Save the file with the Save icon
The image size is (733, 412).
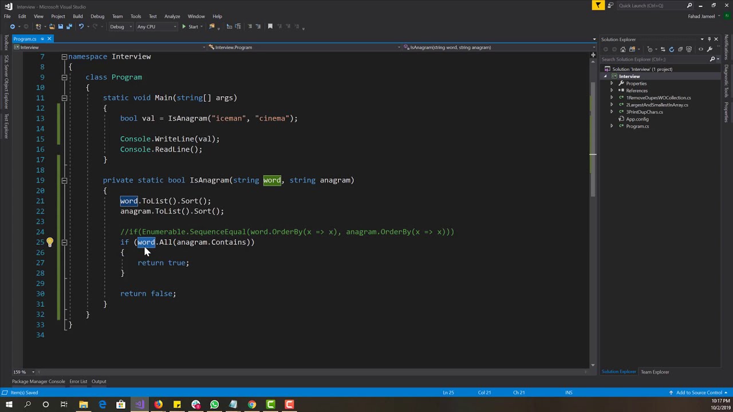click(x=60, y=26)
